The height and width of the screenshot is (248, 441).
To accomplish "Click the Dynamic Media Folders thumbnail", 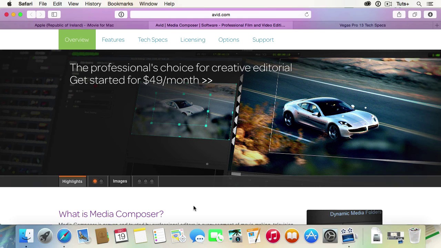I will 345,217.
